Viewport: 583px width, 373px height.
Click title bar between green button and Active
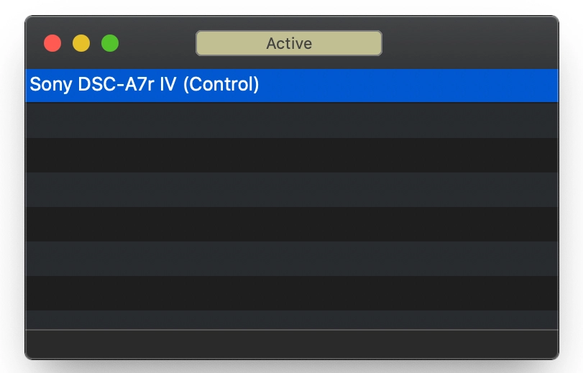[x=157, y=43]
